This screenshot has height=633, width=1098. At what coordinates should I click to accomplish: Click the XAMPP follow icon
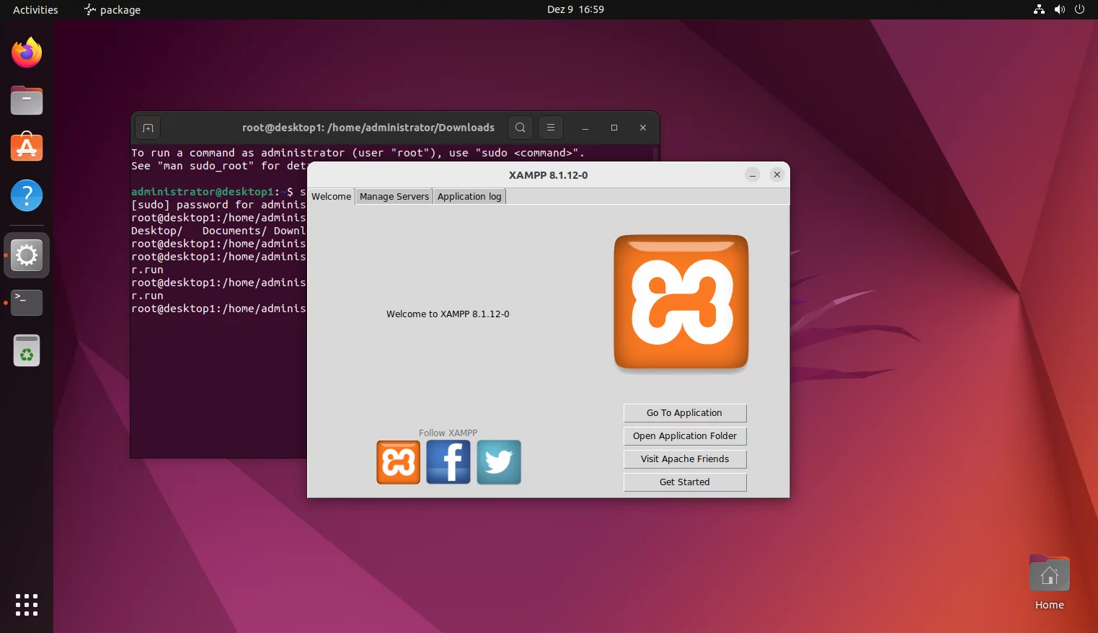click(398, 462)
